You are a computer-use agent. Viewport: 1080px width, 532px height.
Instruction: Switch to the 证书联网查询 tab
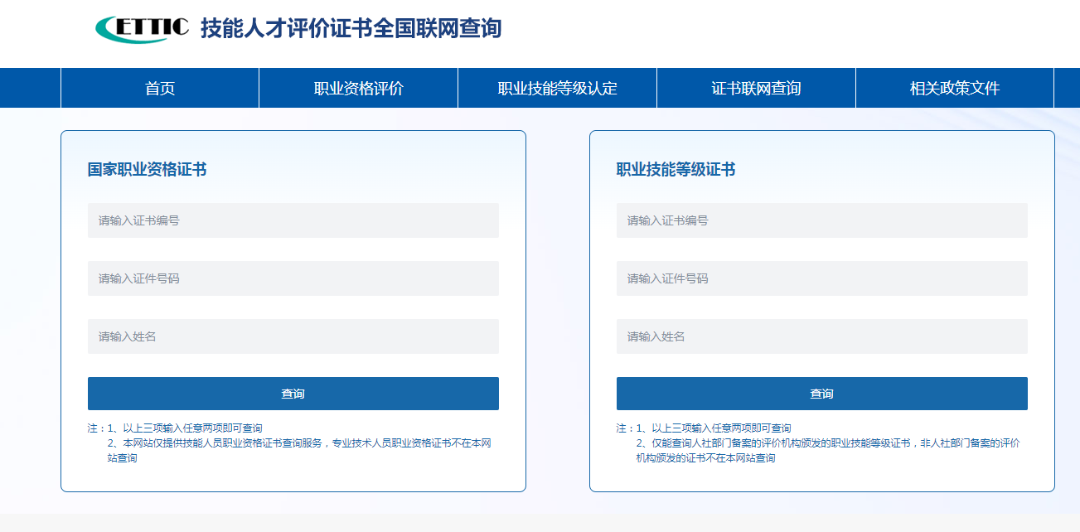[756, 89]
